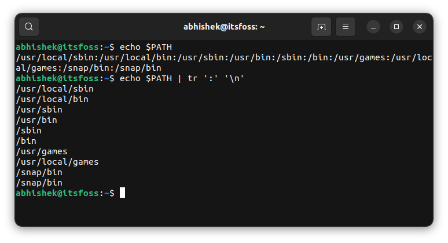Screen dimensions: 448x243
Task: Click the tr ':' '\n' command text
Action: point(216,78)
